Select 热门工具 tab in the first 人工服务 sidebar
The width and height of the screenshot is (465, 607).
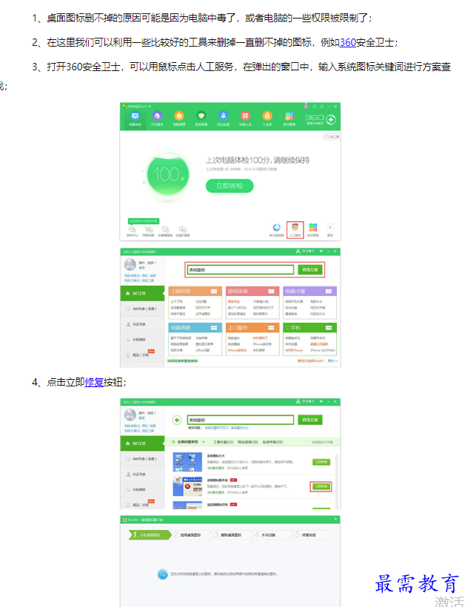tap(142, 293)
